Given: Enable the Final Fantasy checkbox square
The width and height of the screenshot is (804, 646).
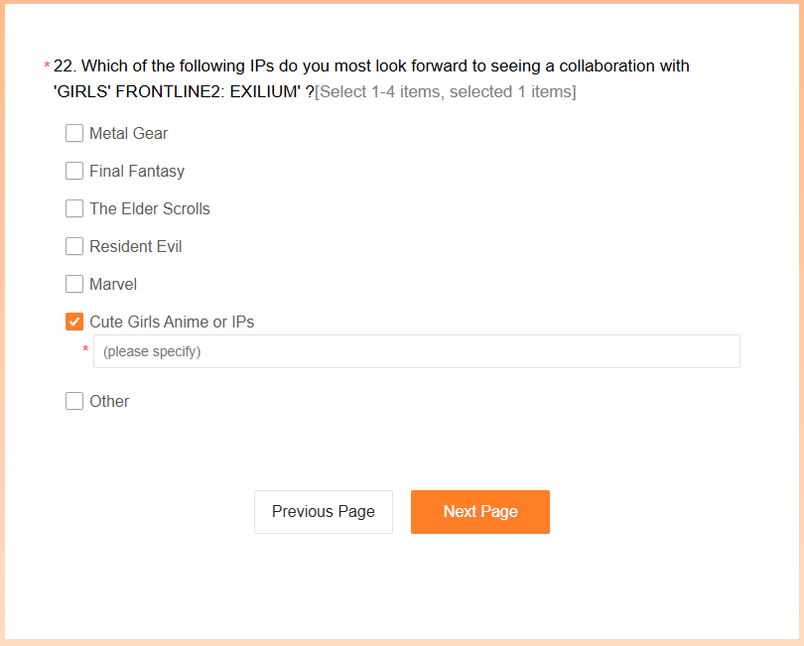Looking at the screenshot, I should point(74,171).
